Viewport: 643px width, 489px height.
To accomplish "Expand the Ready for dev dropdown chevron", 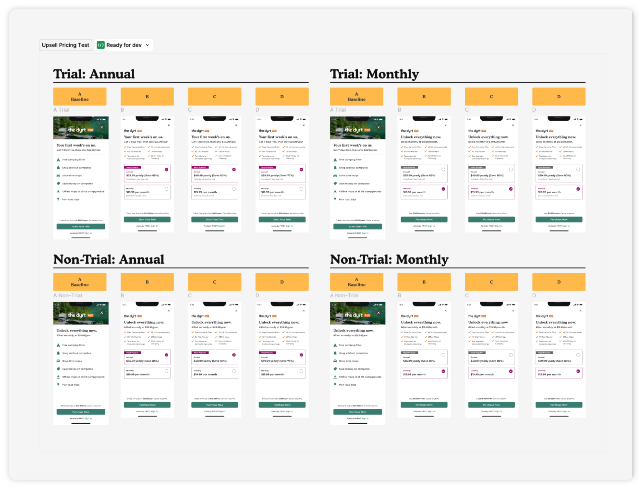I will [x=148, y=45].
